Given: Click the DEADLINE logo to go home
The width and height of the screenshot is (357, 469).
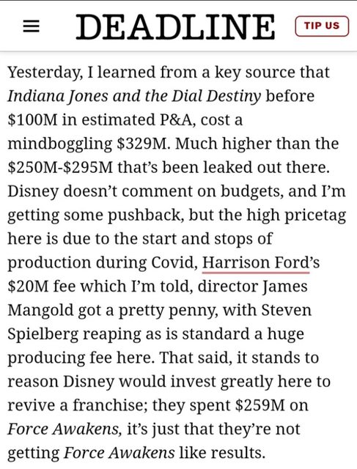Looking at the screenshot, I should pos(175,26).
